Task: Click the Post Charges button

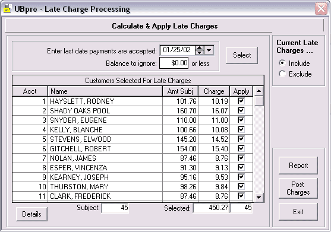Action: 298,188
